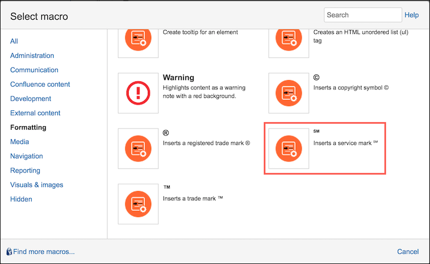The image size is (430, 264).
Task: Open marketplace icon beside Find more macros
Action: click(9, 252)
